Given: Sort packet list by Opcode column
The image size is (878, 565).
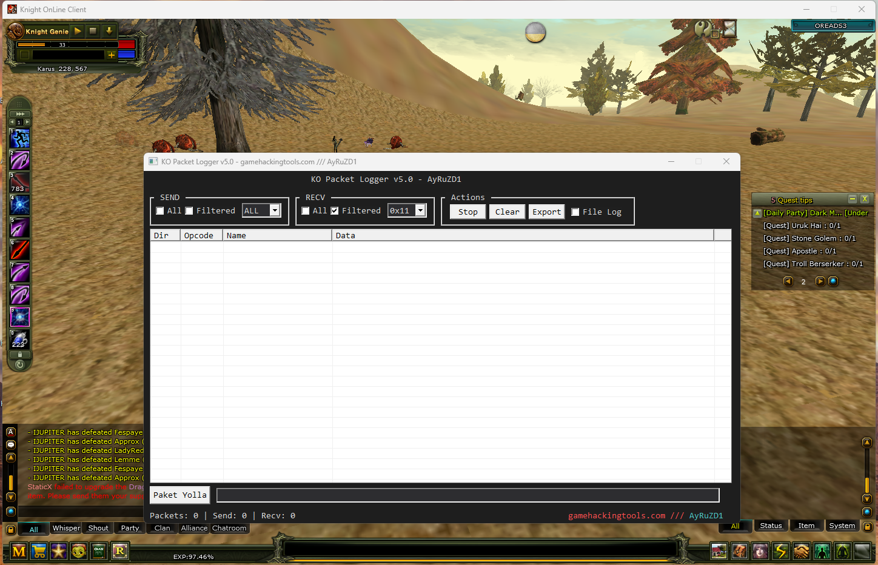Looking at the screenshot, I should click(202, 235).
